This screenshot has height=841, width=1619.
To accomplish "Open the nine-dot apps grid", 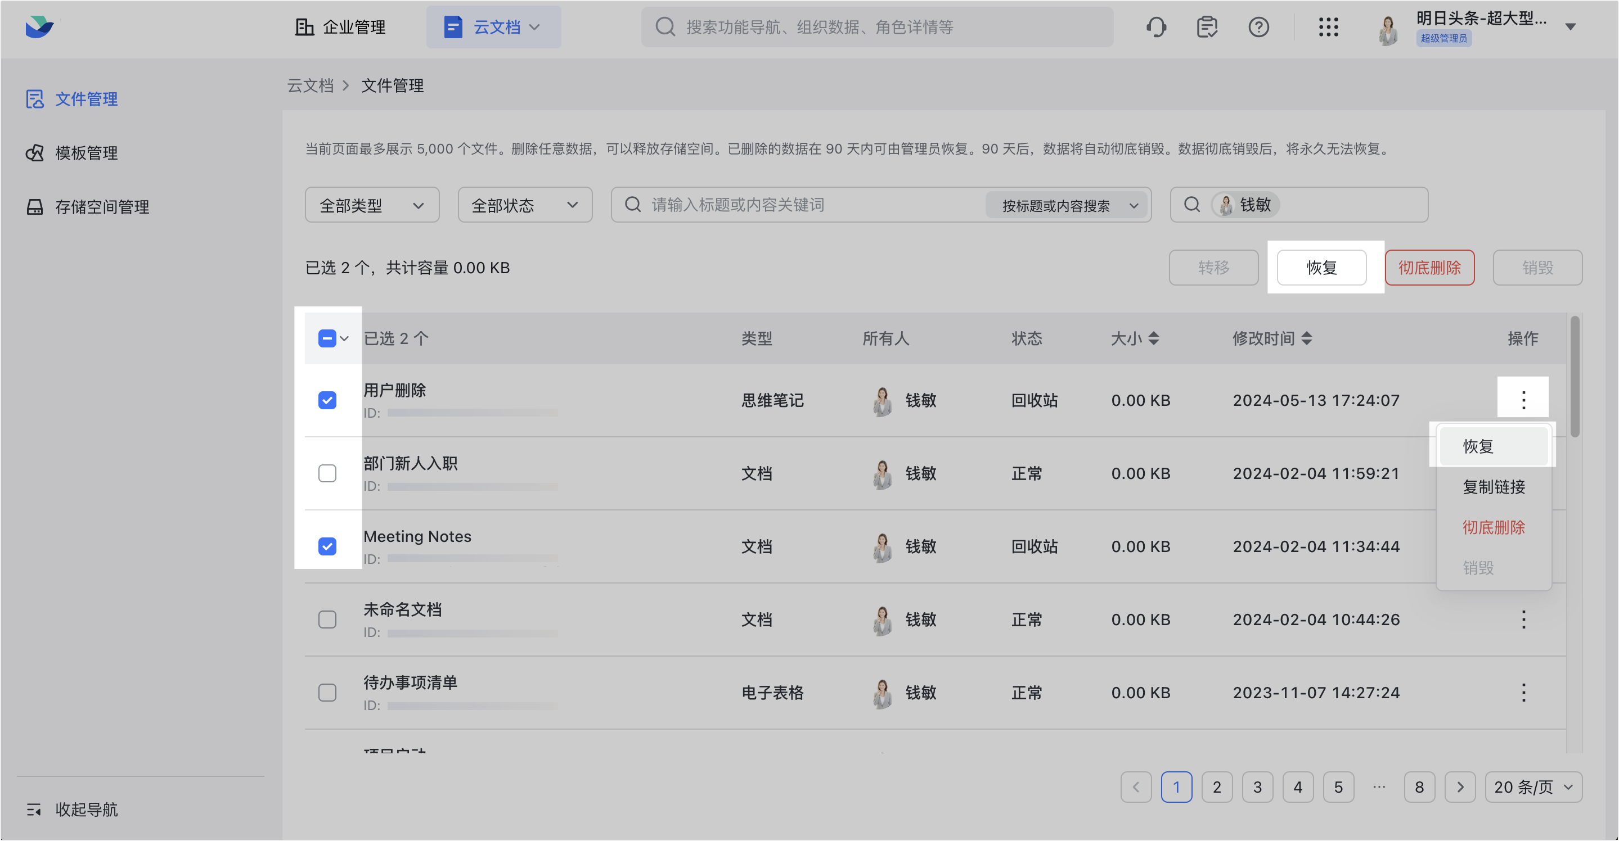I will coord(1328,27).
